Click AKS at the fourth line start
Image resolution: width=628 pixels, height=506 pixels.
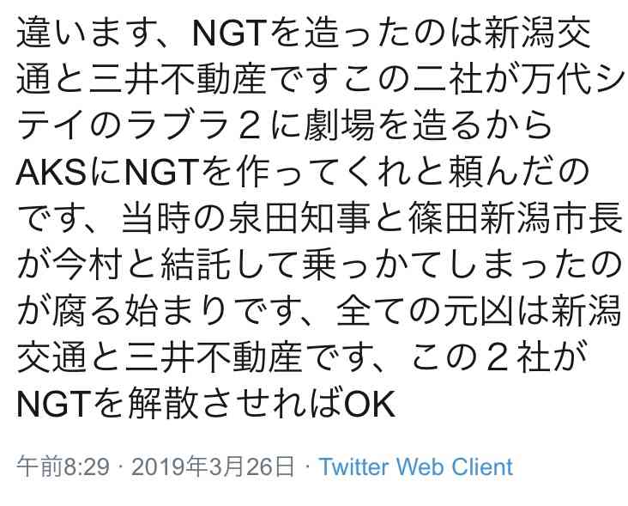(x=51, y=173)
